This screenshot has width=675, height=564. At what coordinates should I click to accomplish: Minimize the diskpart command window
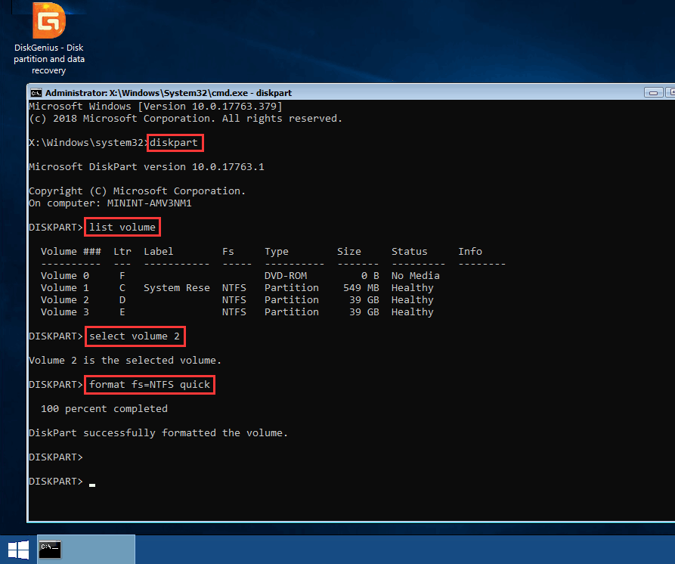point(654,92)
